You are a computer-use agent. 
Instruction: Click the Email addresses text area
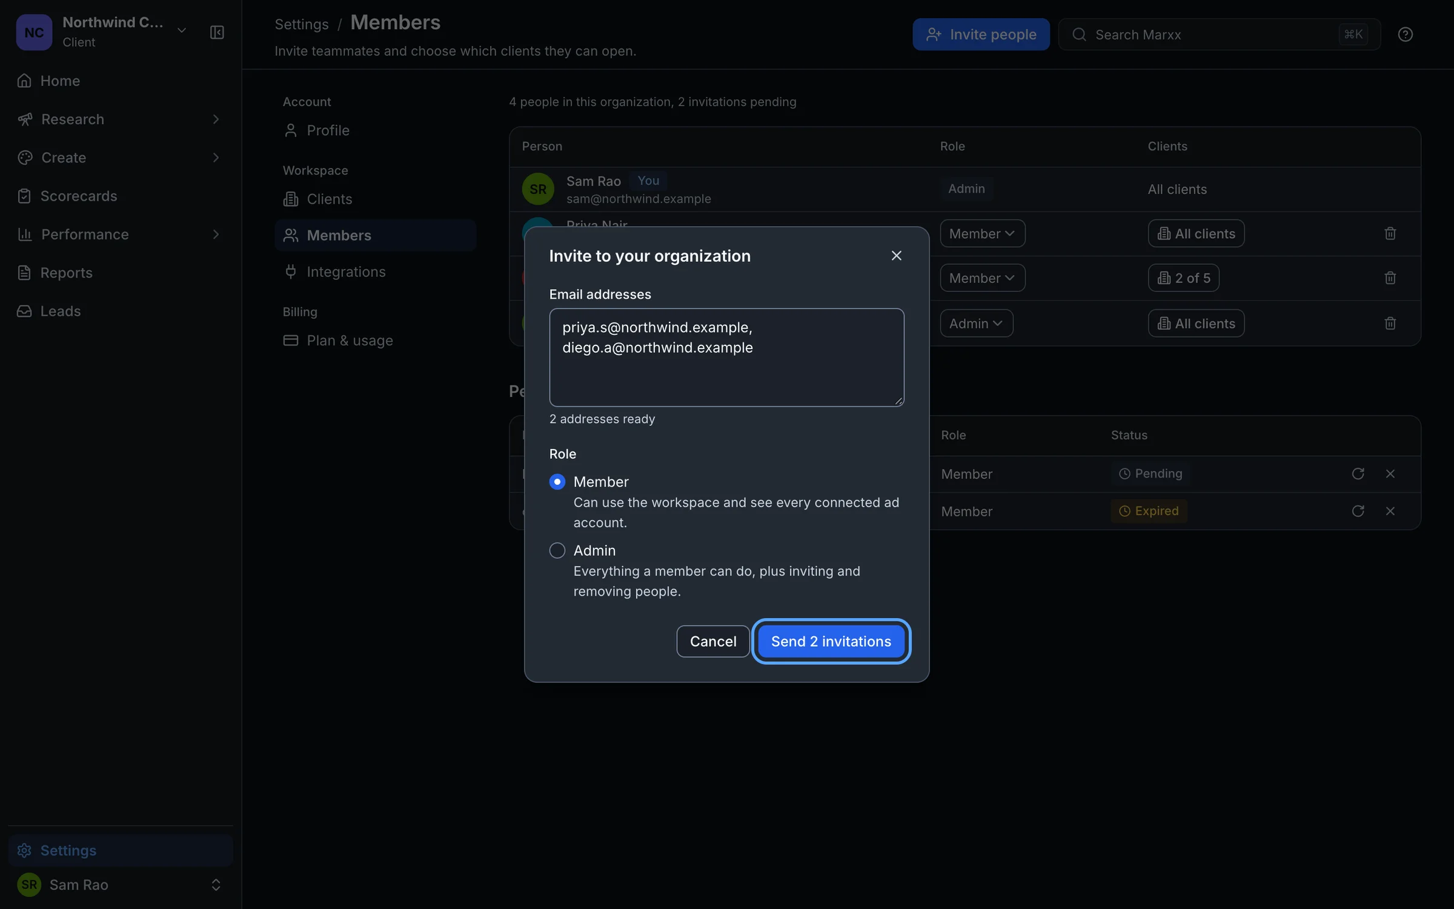point(726,358)
